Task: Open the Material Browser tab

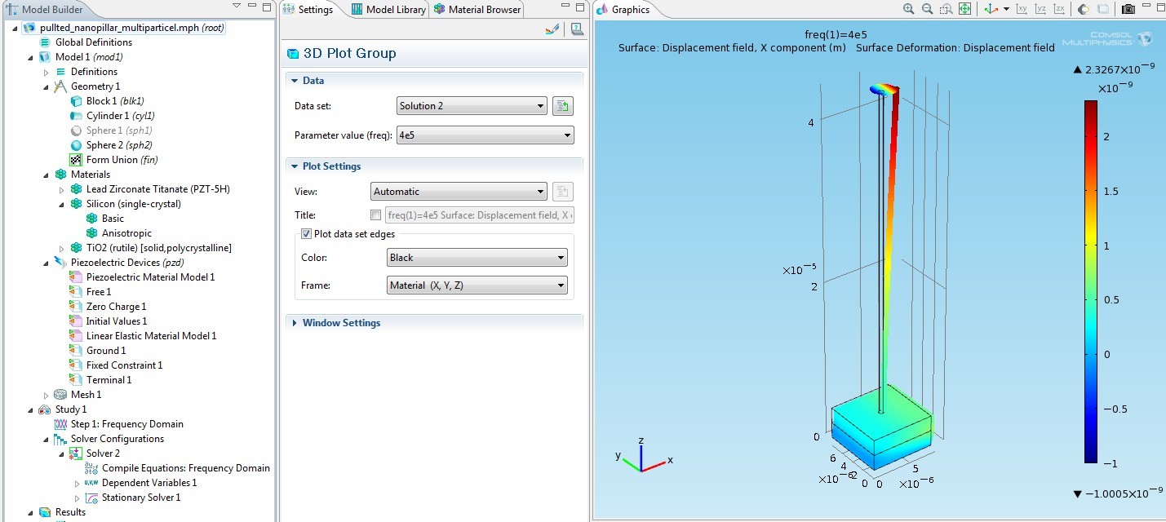Action: pyautogui.click(x=477, y=10)
